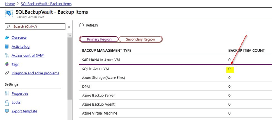
Task: Click the Azure Virtual Machine count 0
Action: tap(229, 113)
